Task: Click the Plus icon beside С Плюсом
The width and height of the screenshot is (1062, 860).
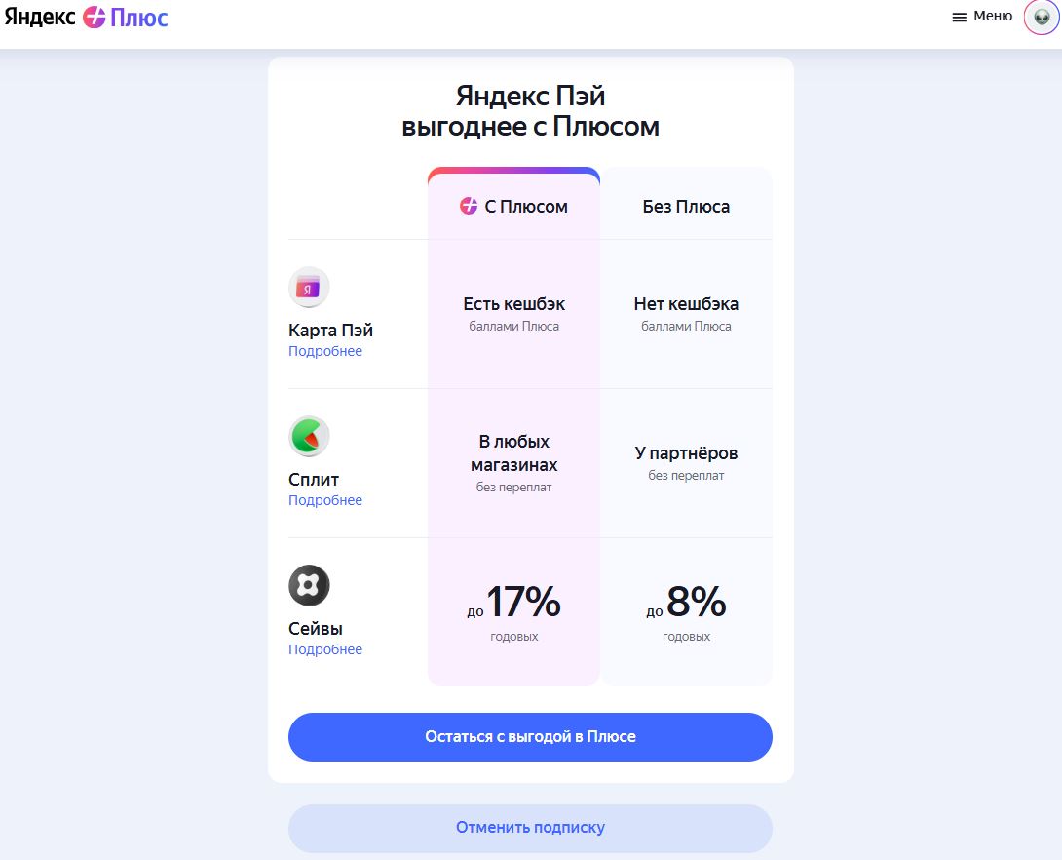Action: pos(469,206)
